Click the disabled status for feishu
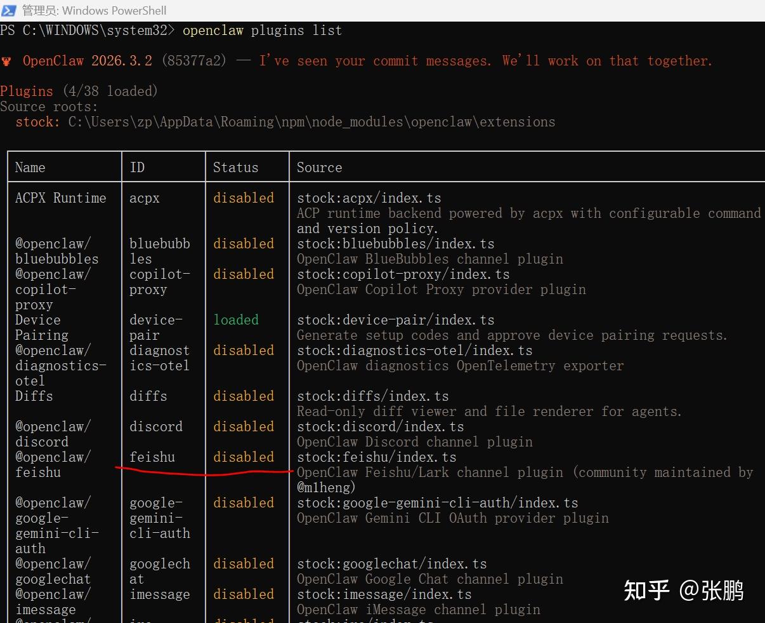The image size is (765, 623). tap(244, 457)
